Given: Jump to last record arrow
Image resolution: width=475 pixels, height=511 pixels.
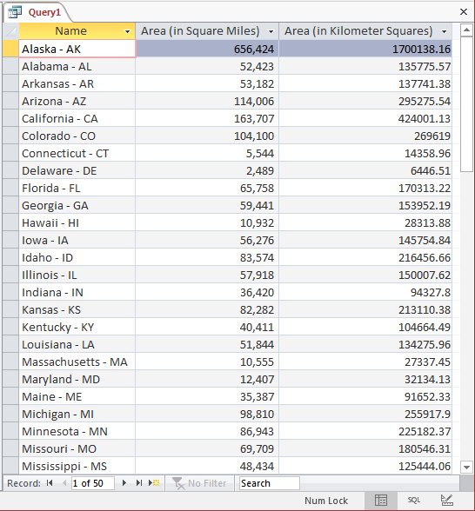Looking at the screenshot, I should (x=139, y=482).
